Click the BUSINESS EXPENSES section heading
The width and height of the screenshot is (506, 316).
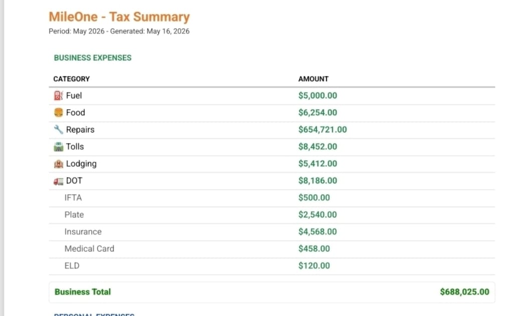coord(93,58)
